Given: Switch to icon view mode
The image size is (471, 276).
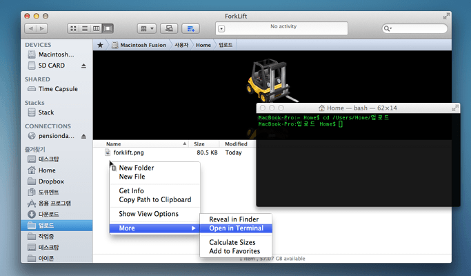Looking at the screenshot, I should pyautogui.click(x=73, y=28).
